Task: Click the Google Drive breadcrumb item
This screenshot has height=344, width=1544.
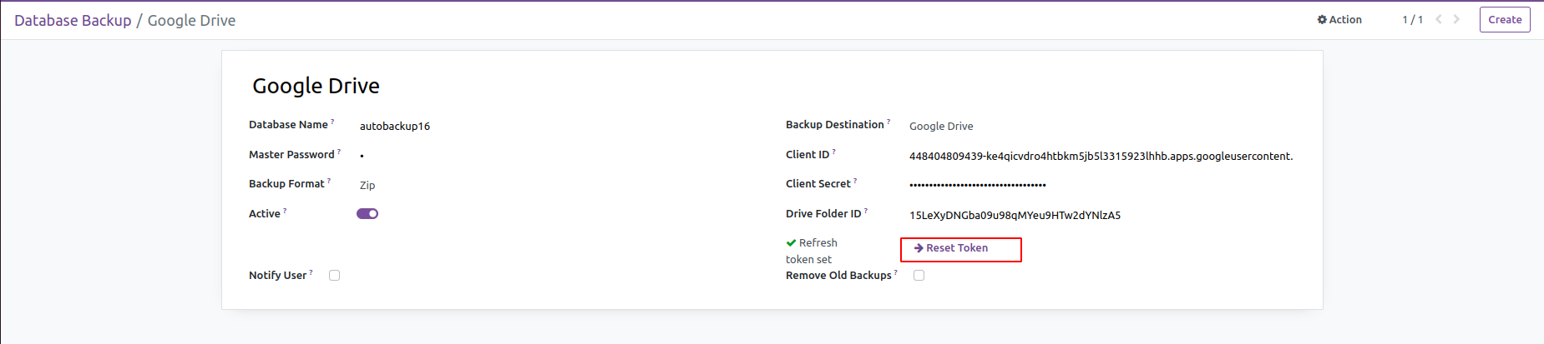Action: [x=191, y=21]
